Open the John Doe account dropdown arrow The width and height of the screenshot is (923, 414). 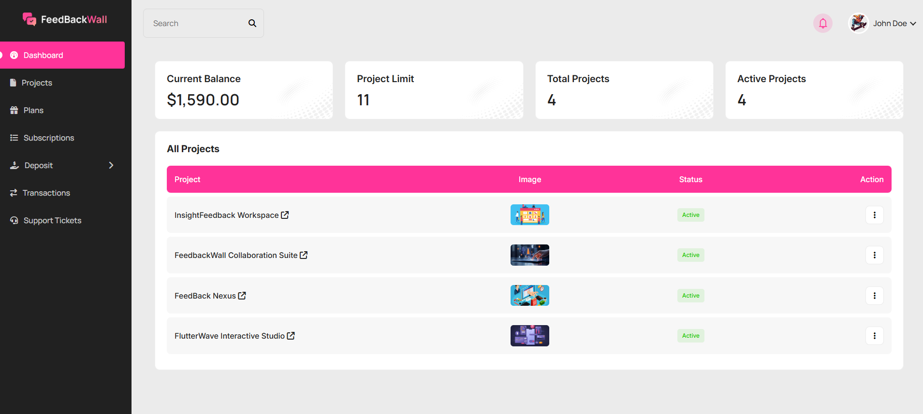click(913, 23)
